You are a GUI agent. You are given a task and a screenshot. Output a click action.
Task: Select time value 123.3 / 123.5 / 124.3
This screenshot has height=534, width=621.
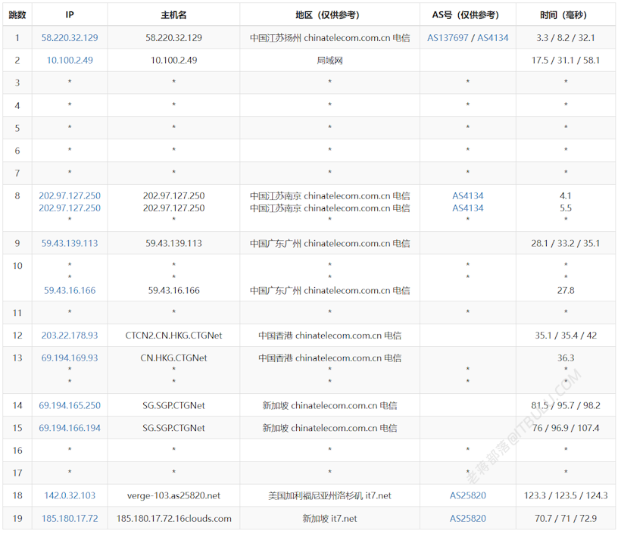[x=566, y=495]
